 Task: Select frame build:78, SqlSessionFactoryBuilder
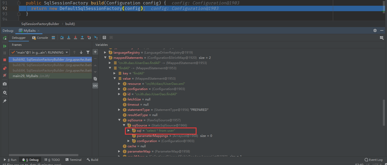pyautogui.click(x=50, y=65)
